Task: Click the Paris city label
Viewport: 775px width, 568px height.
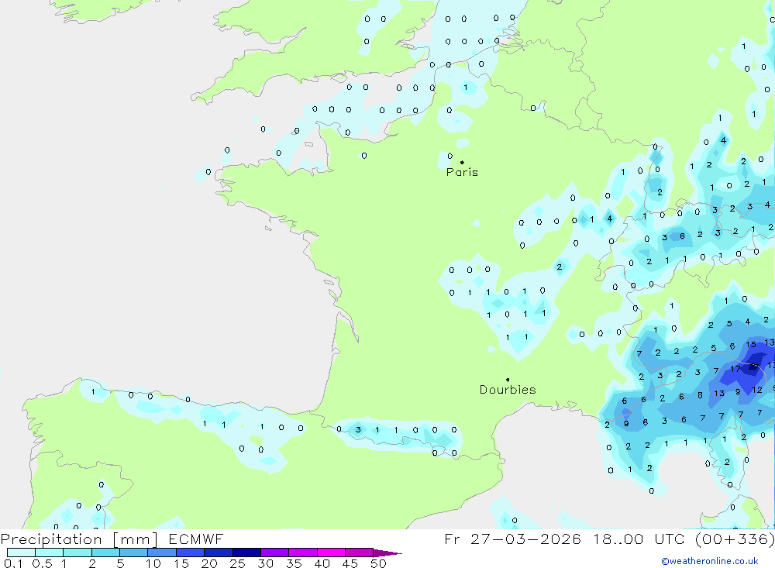Action: click(x=462, y=172)
